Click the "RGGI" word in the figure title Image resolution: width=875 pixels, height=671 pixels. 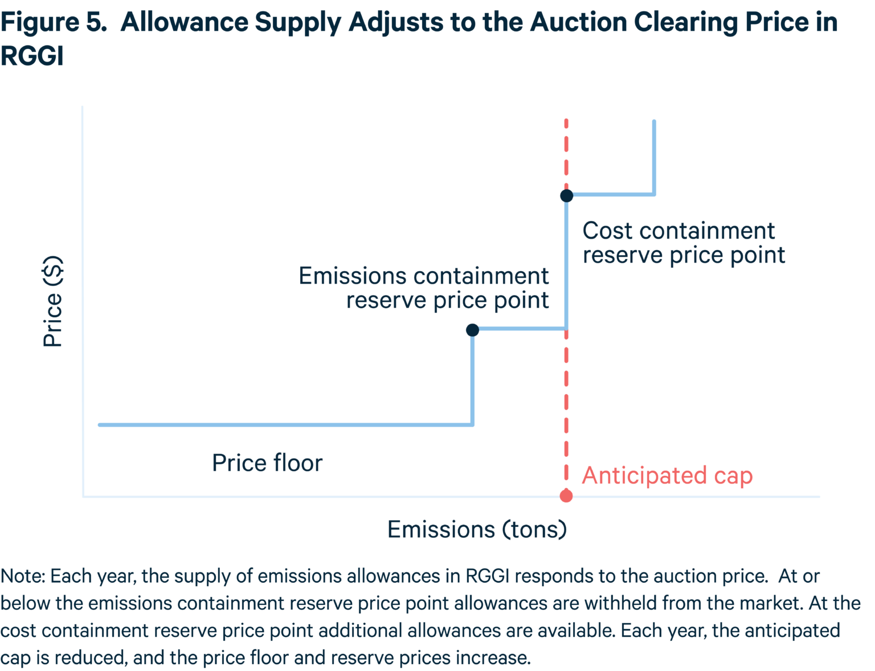[x=32, y=56]
